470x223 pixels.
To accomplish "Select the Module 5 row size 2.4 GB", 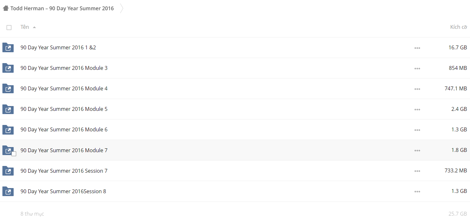I will tap(459, 109).
